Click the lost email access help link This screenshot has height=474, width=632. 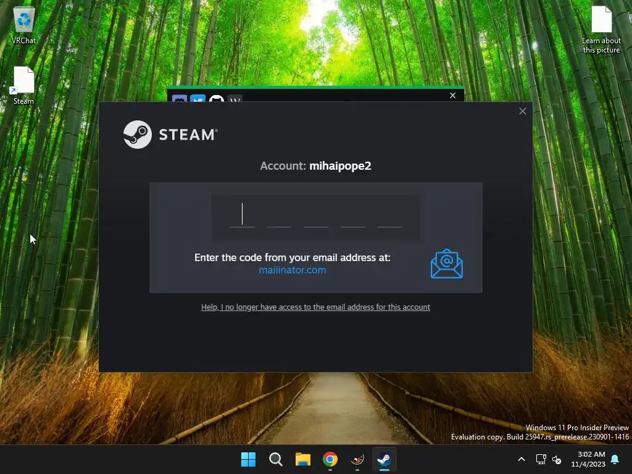pos(315,307)
